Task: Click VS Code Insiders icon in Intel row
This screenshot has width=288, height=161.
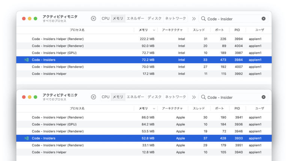Action: pos(26,60)
